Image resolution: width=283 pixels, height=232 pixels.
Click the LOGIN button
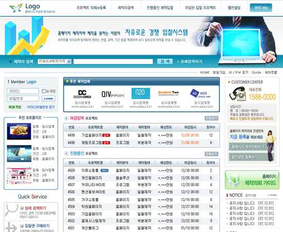tap(48, 98)
